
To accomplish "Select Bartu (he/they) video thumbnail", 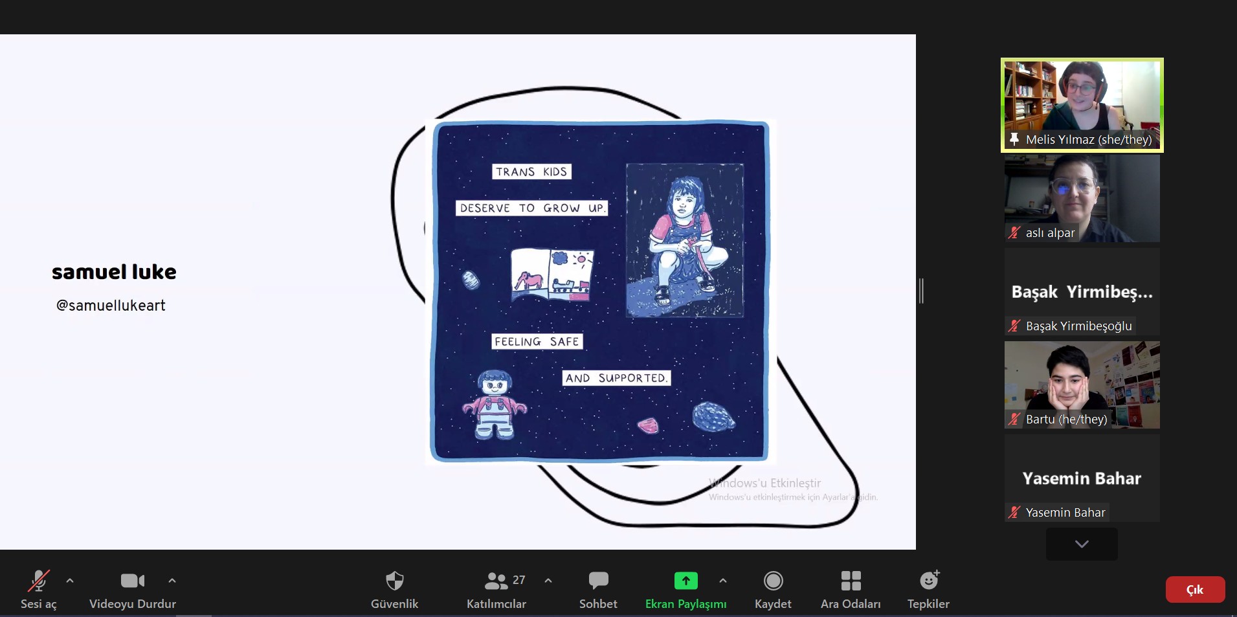I will [x=1082, y=385].
